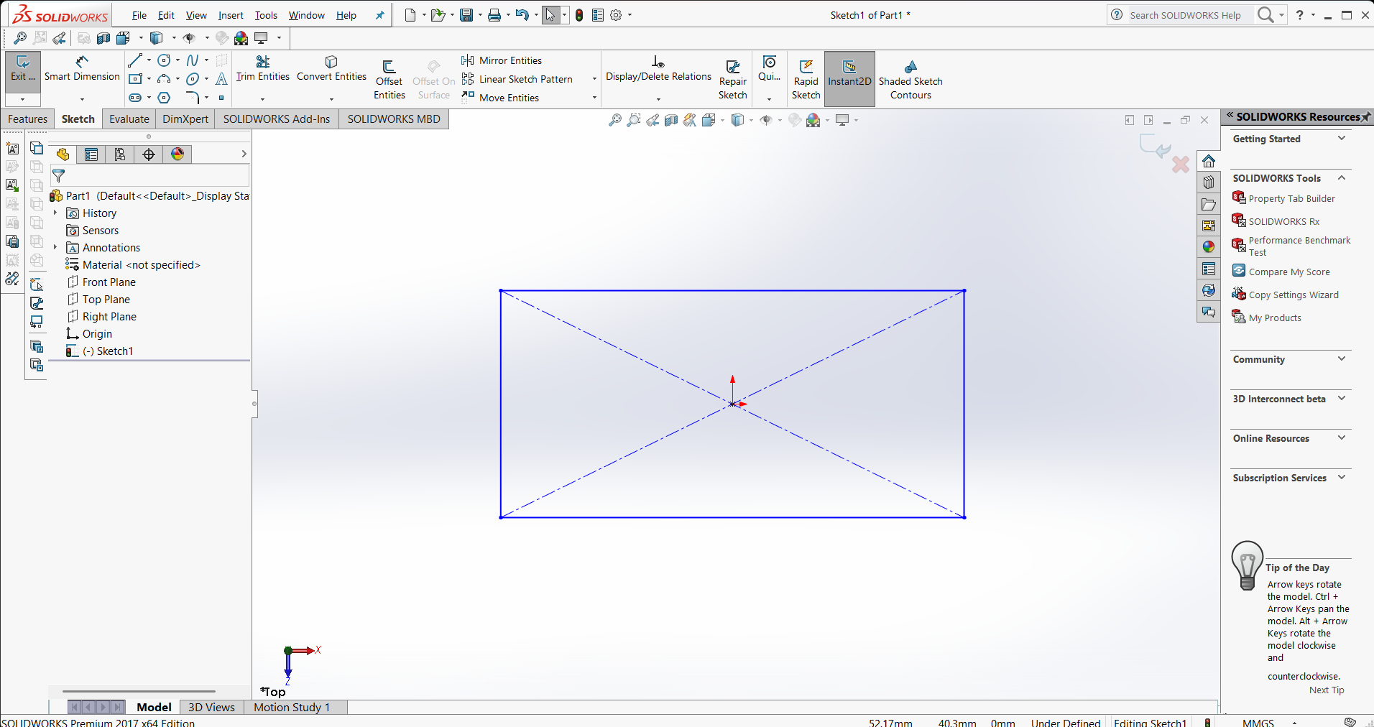The height and width of the screenshot is (727, 1374).
Task: Select the Line sketch tool
Action: [134, 60]
